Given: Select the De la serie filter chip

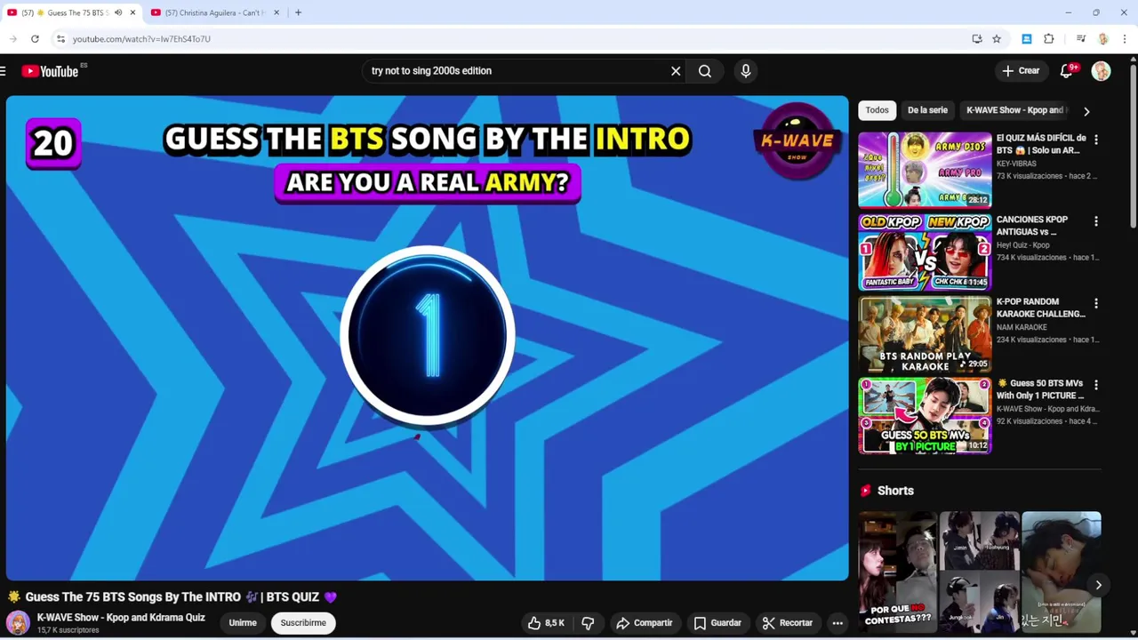Looking at the screenshot, I should 927,110.
